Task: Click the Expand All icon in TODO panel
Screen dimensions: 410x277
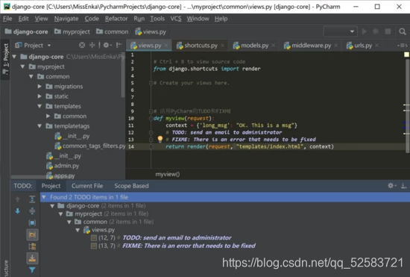Action: coord(32,199)
